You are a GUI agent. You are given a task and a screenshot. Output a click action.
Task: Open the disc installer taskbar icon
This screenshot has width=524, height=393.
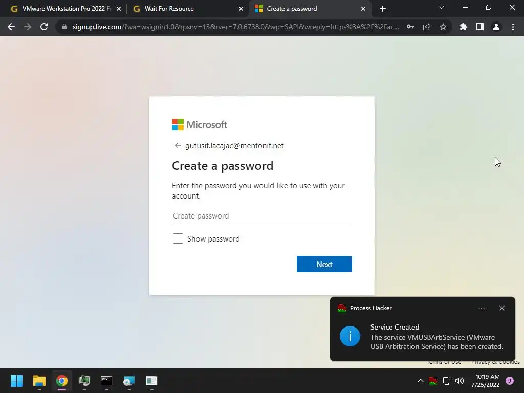coord(129,381)
